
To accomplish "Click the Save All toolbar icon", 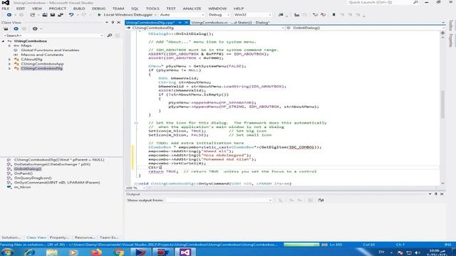I will pyautogui.click(x=61, y=14).
